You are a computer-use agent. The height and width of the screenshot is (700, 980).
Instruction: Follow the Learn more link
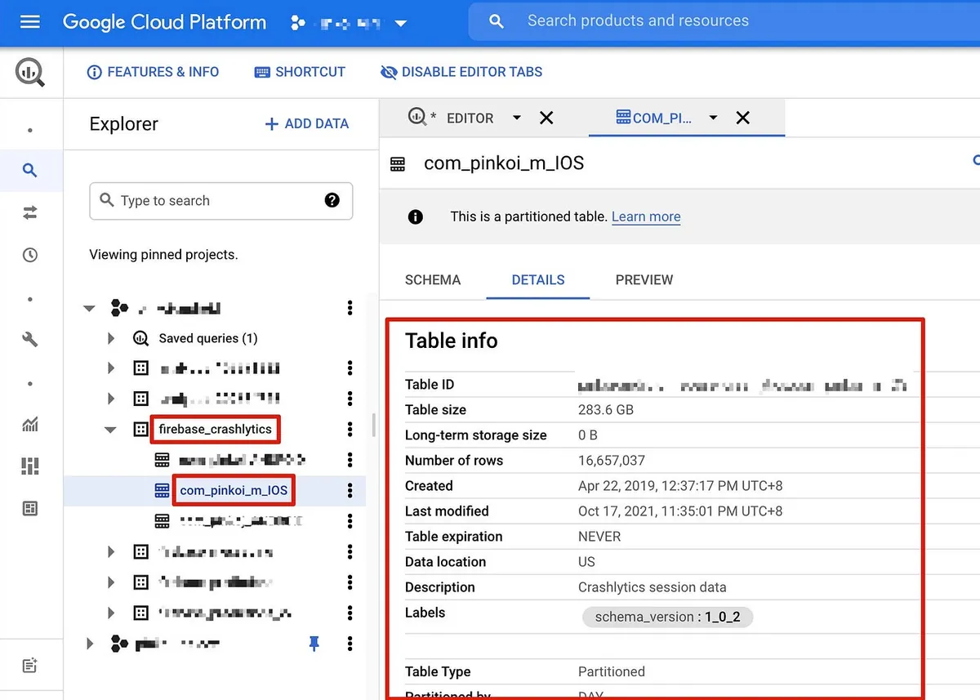(645, 216)
